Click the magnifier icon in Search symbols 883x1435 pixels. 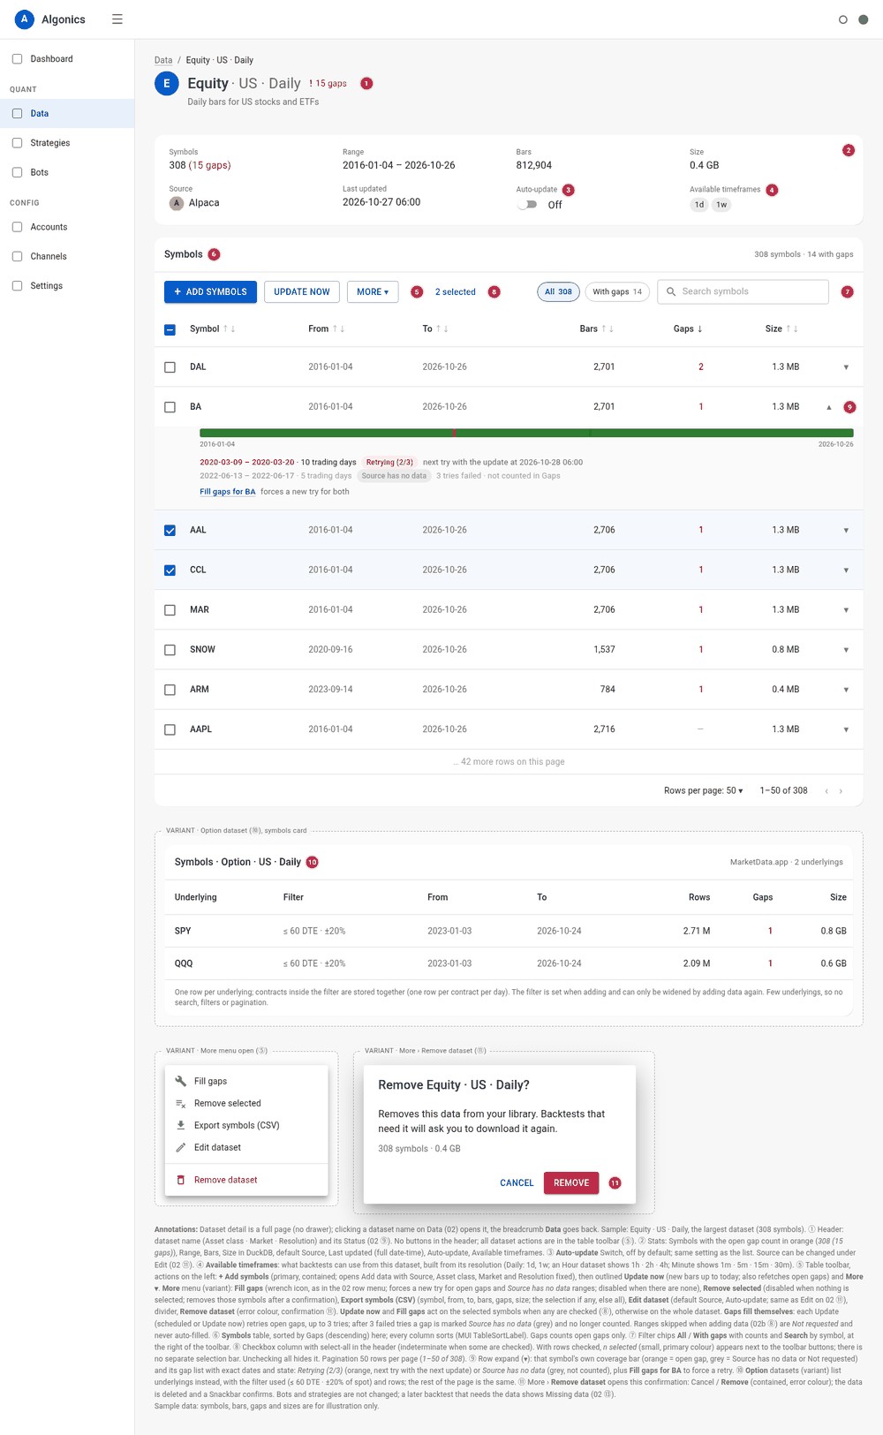click(671, 291)
